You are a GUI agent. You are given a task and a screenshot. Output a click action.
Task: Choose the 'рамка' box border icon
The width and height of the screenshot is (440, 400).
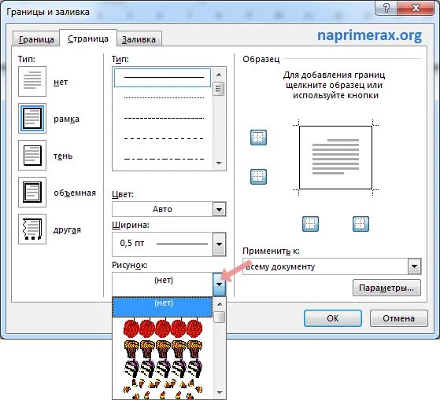click(32, 119)
